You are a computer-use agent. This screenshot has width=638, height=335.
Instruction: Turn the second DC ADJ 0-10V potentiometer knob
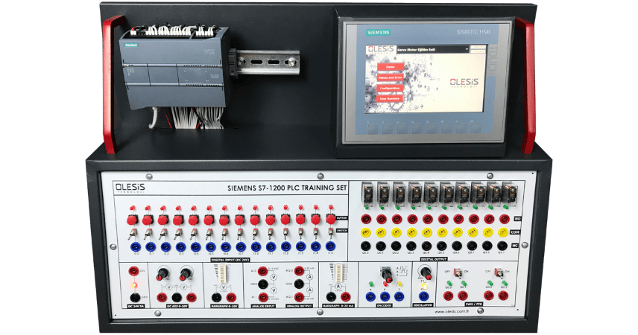pos(186,273)
